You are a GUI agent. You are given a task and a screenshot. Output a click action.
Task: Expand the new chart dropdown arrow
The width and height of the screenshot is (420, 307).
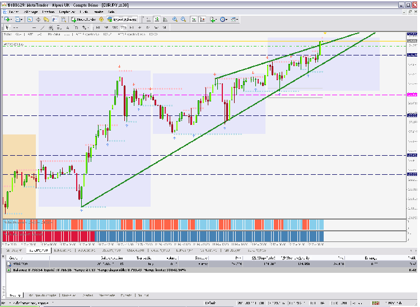click(11, 20)
